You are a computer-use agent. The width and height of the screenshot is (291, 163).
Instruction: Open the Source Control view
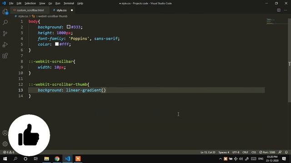[5, 34]
